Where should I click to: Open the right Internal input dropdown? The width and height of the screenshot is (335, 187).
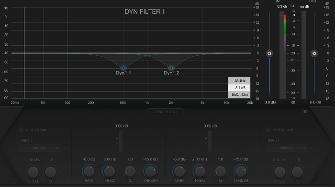click(287, 148)
